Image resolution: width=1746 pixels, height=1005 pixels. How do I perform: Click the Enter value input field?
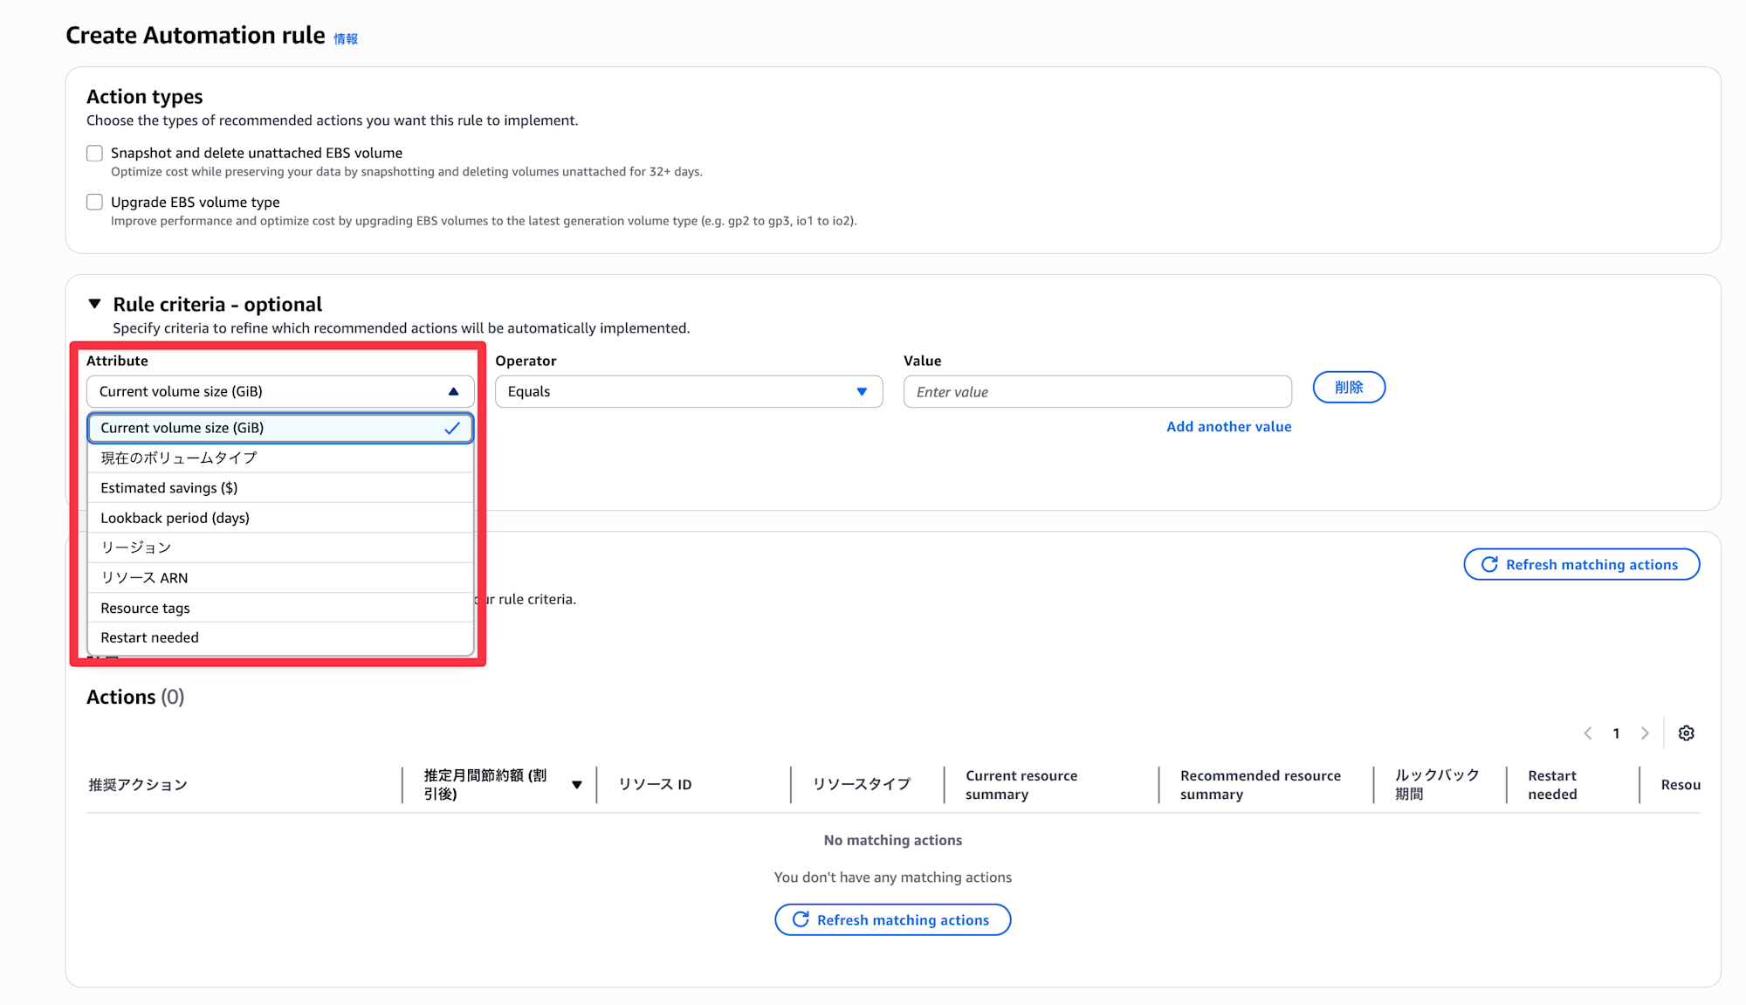pyautogui.click(x=1096, y=392)
